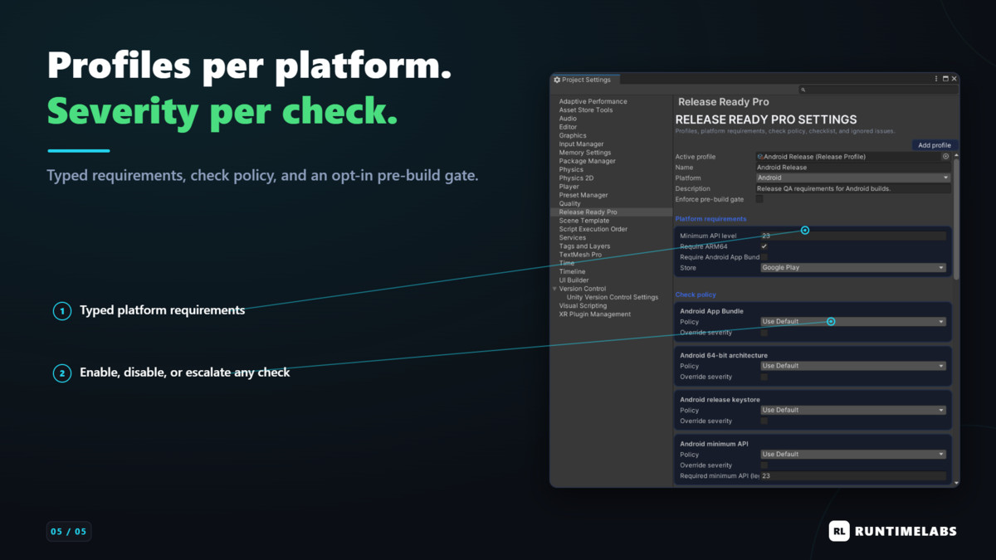Open the Store dropdown showing Google Play

tap(853, 268)
